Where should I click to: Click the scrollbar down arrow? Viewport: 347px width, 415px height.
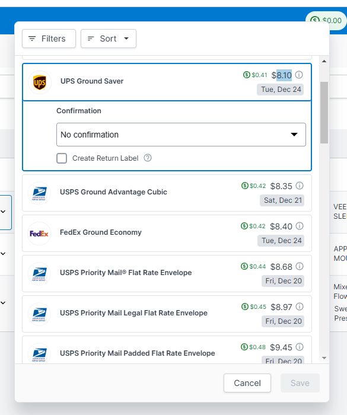pos(324,358)
